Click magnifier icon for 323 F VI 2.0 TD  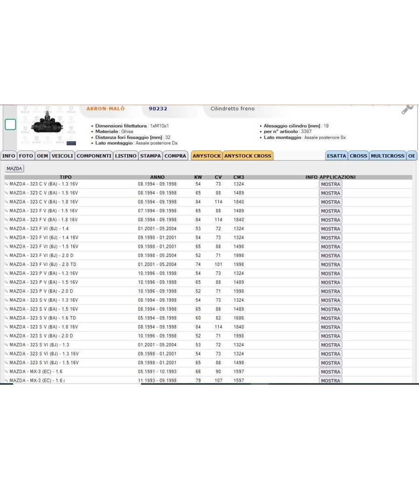pyautogui.click(x=6, y=265)
